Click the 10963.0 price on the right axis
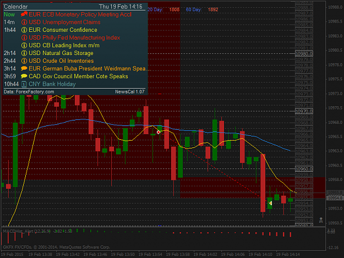The width and height of the screenshot is (344, 258). click(335, 151)
